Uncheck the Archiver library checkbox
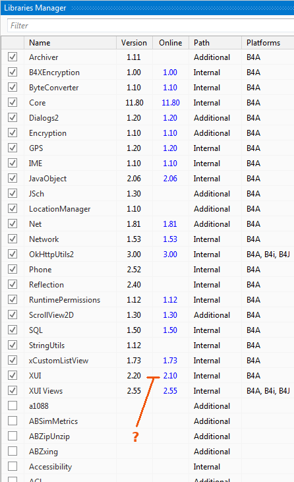Image resolution: width=294 pixels, height=482 pixels. tap(13, 57)
